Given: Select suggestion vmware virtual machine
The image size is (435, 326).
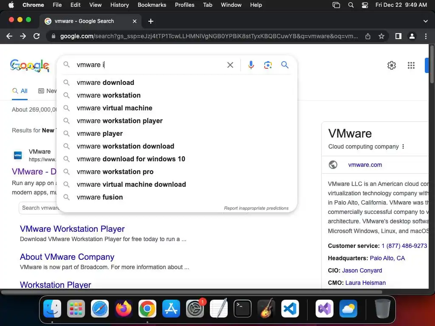Looking at the screenshot, I should 177,108.
